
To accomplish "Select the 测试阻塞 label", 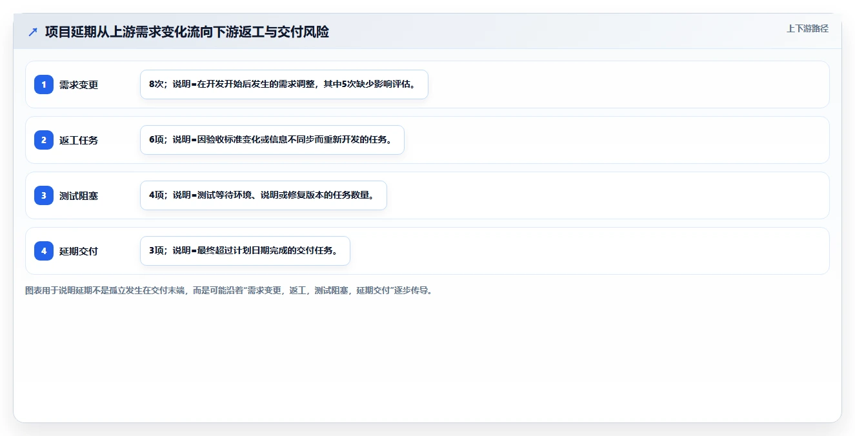I will (x=79, y=195).
